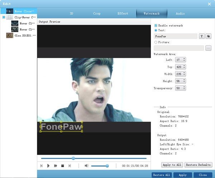Select Never Close video at top of list
This screenshot has width=215, height=178.
pyautogui.click(x=19, y=11)
